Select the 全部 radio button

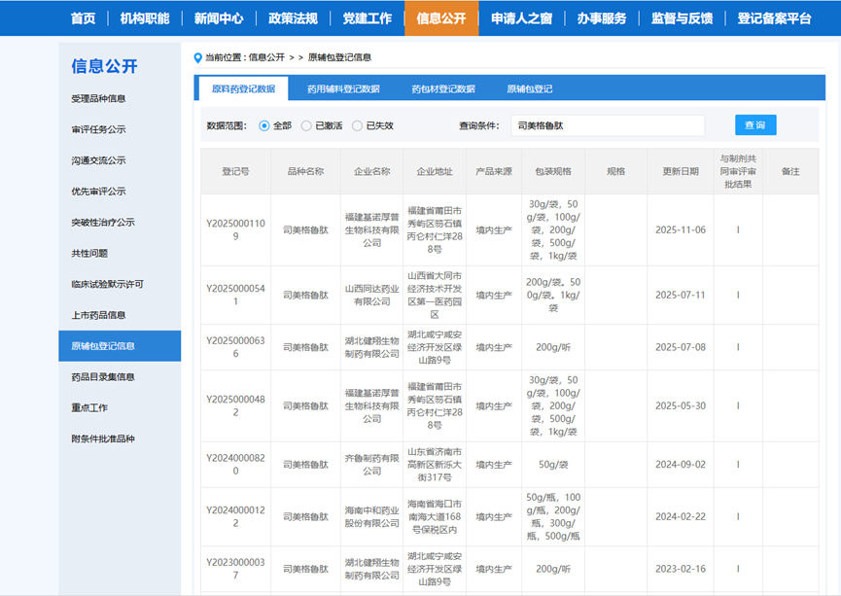click(x=264, y=125)
